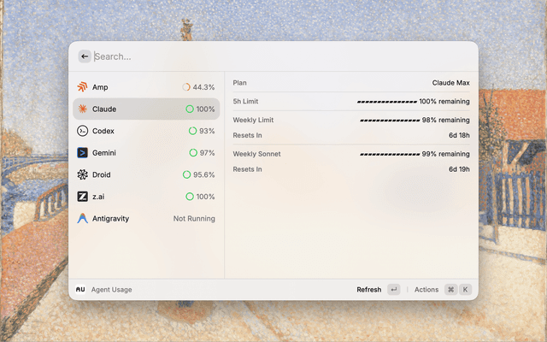Click the Weekly Limit progress bar
547x342 pixels.
390,121
